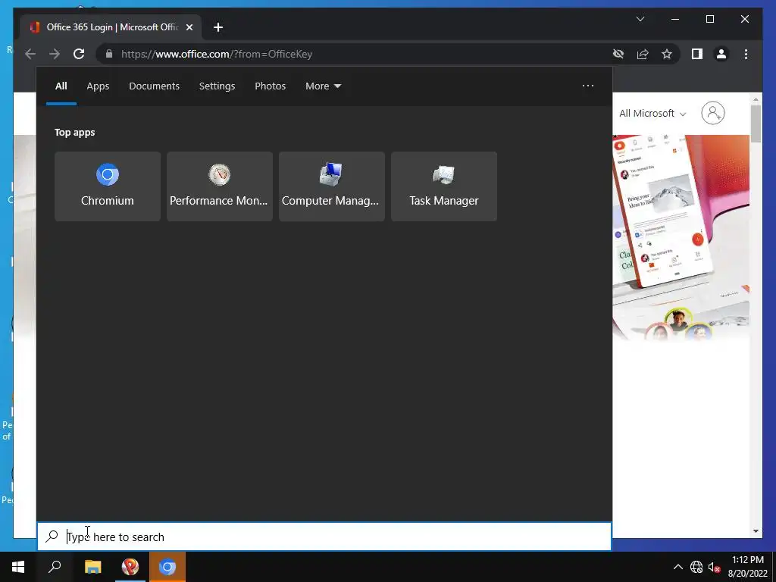Click the page scrollbar down arrow
This screenshot has width=776, height=582.
tap(756, 531)
